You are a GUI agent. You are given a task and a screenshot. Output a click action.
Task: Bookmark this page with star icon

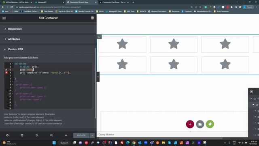pos(200,7)
